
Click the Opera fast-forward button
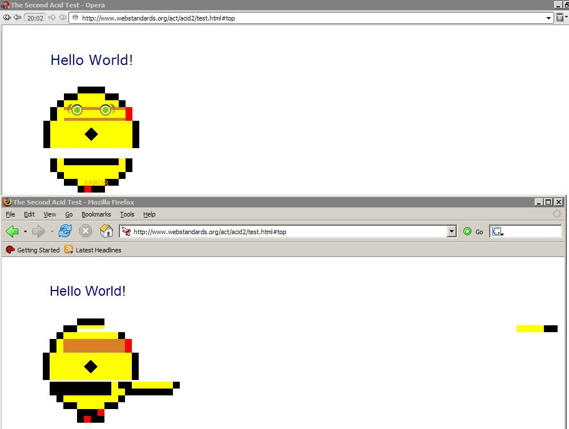62,18
